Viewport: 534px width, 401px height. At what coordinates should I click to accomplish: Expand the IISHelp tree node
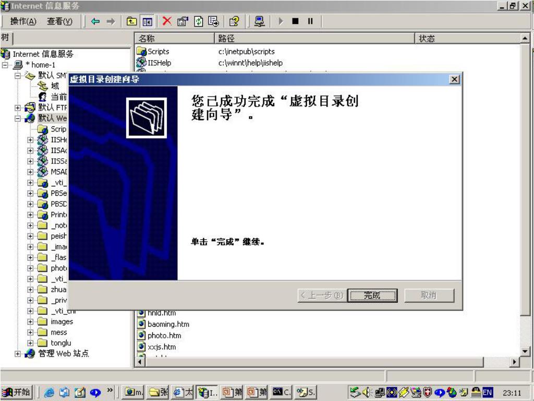coord(30,140)
